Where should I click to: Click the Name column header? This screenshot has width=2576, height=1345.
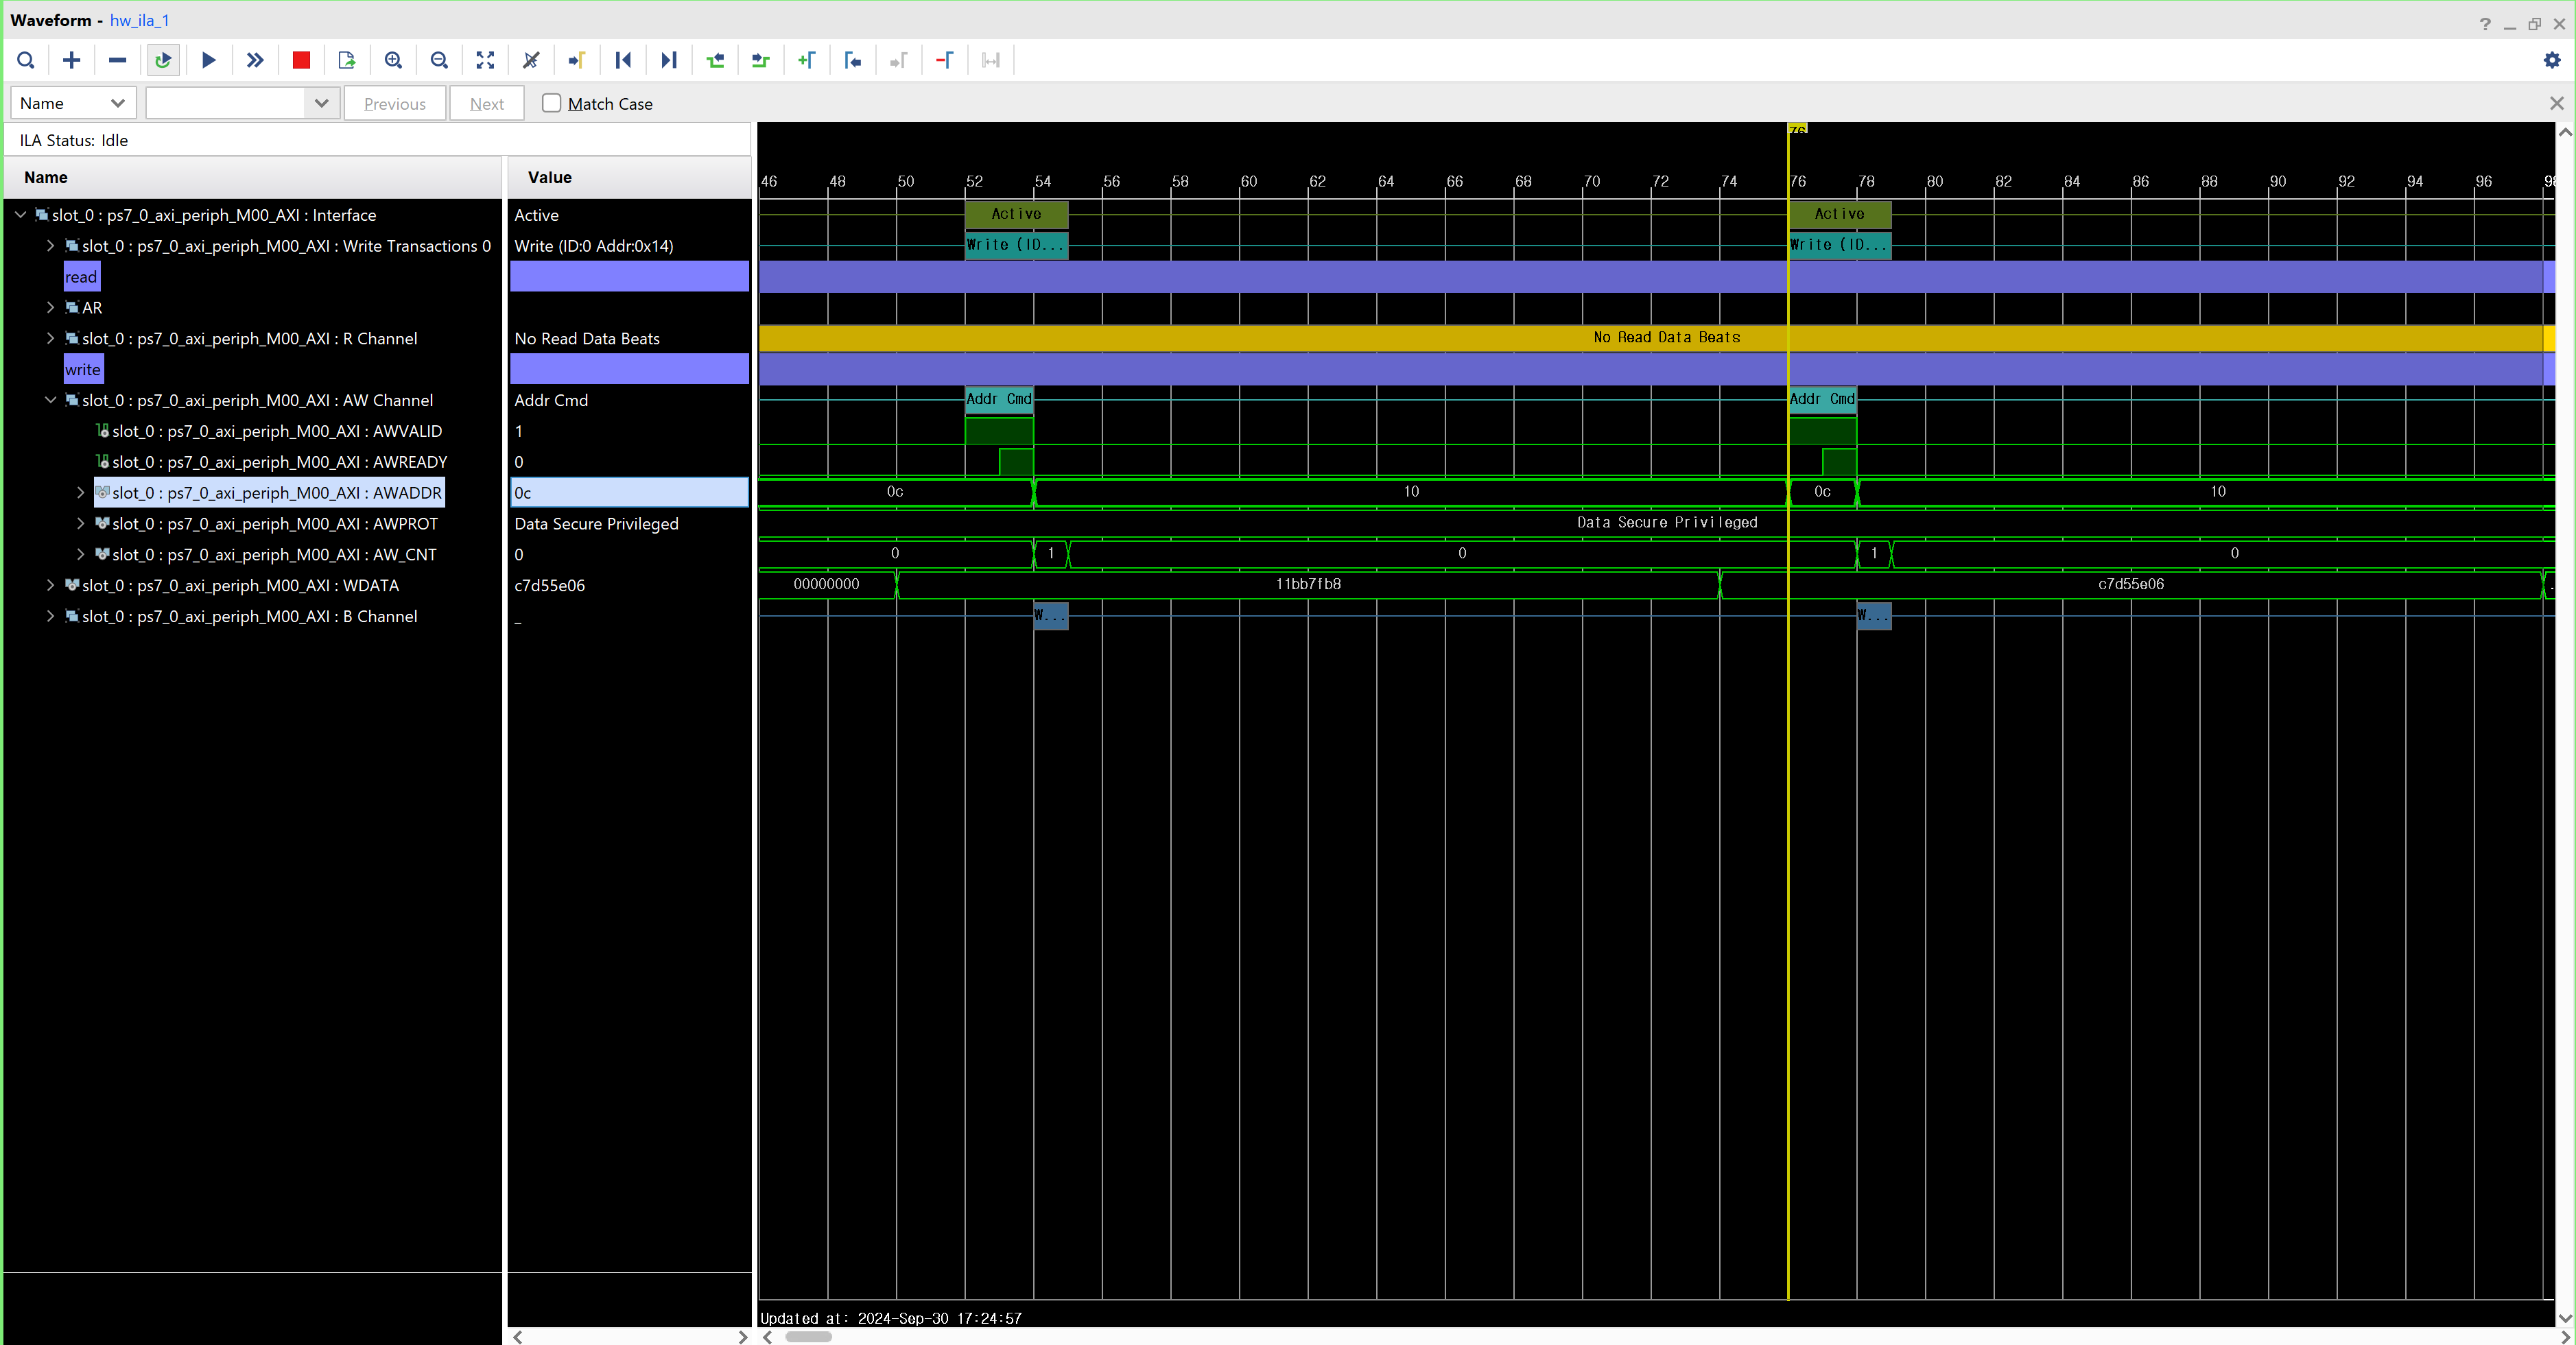tap(252, 177)
